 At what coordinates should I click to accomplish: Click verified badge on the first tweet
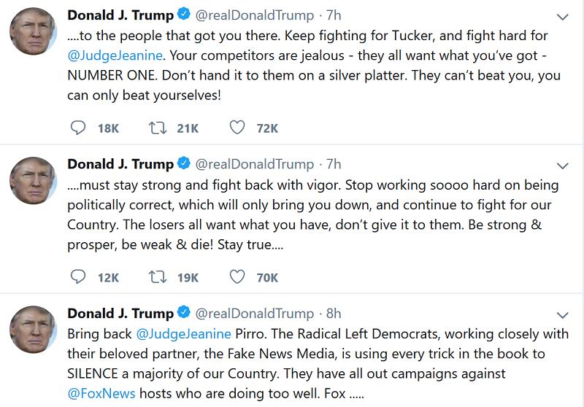pyautogui.click(x=184, y=16)
